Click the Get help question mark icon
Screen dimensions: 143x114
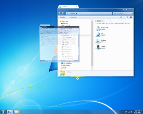131,17
